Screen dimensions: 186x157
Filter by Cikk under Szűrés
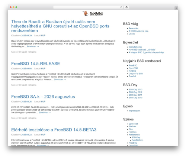click(131, 129)
